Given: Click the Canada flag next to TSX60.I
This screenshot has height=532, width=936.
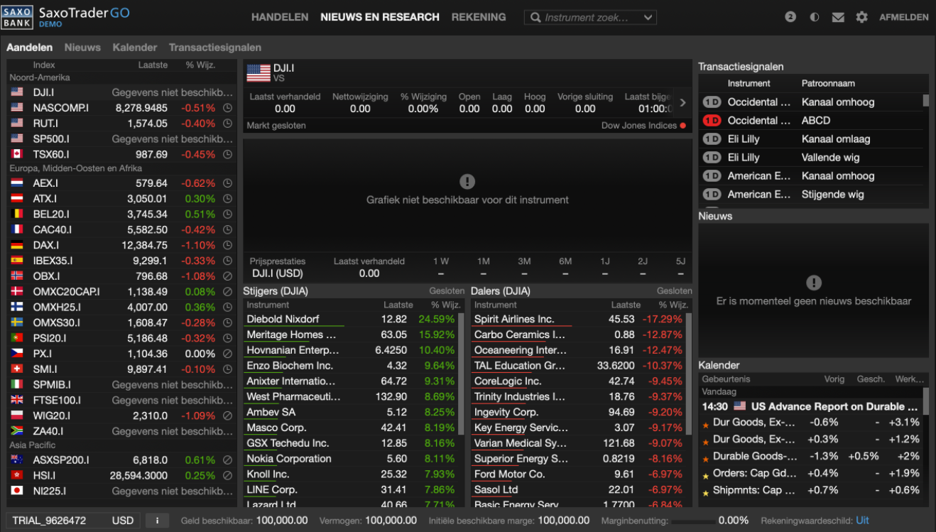Looking at the screenshot, I should 17,154.
